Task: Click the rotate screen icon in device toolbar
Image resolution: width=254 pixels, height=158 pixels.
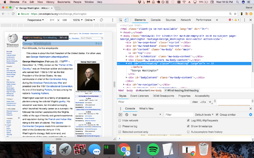Action: point(101,20)
